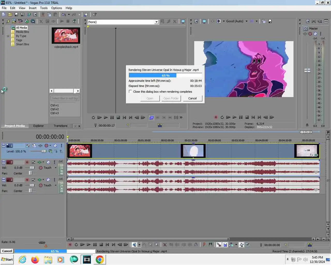Arm audio track 3 for record
This screenshot has width=331, height=265.
tap(27, 180)
